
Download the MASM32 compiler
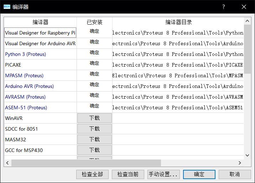click(x=94, y=140)
